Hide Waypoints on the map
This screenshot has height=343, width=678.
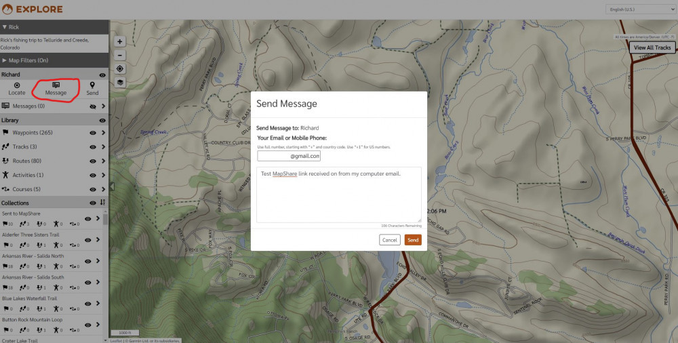coord(92,133)
